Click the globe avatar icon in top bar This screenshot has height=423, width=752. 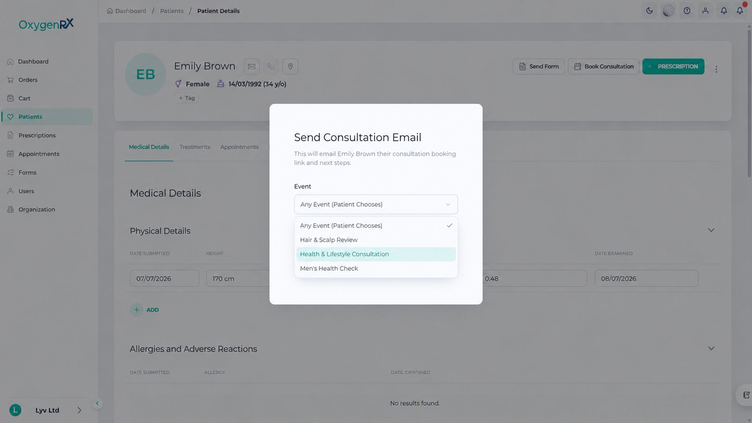[668, 11]
